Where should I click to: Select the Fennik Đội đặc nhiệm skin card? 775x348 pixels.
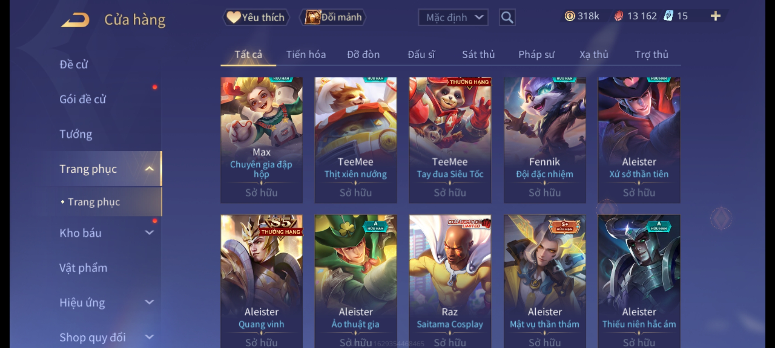point(545,140)
